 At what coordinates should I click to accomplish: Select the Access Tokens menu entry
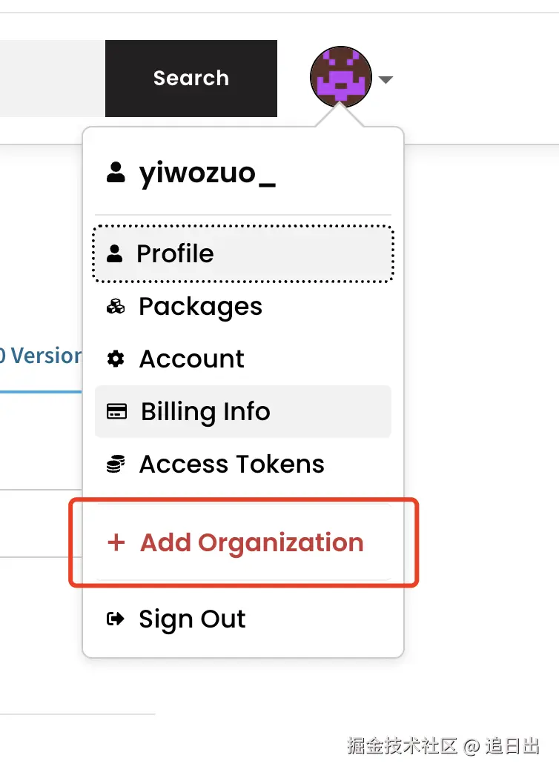point(231,465)
